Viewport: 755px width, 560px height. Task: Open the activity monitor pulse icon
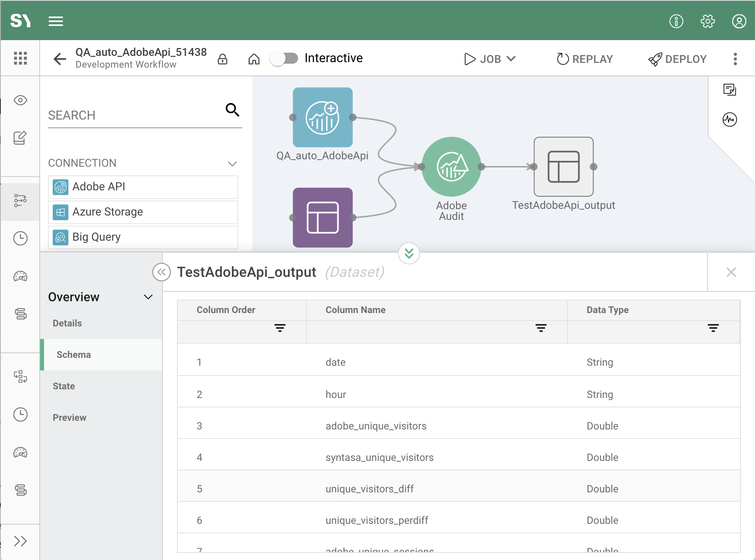click(x=729, y=120)
